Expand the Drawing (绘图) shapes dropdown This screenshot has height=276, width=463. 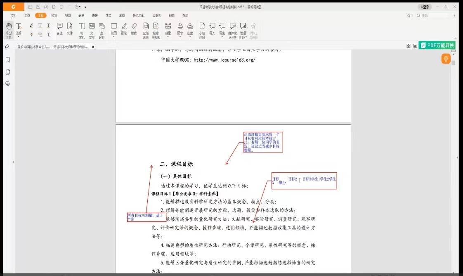pyautogui.click(x=114, y=35)
